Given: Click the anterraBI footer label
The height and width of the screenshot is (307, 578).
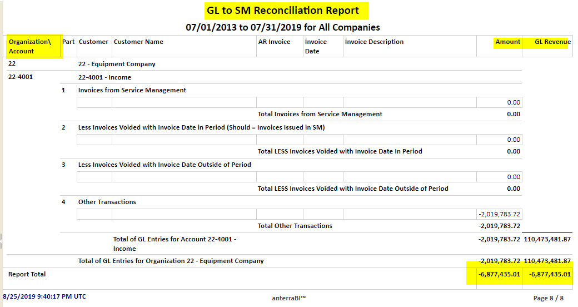Looking at the screenshot, I should (x=289, y=298).
